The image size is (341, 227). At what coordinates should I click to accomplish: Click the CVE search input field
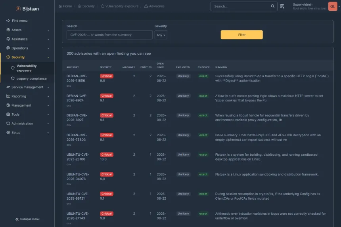109,35
